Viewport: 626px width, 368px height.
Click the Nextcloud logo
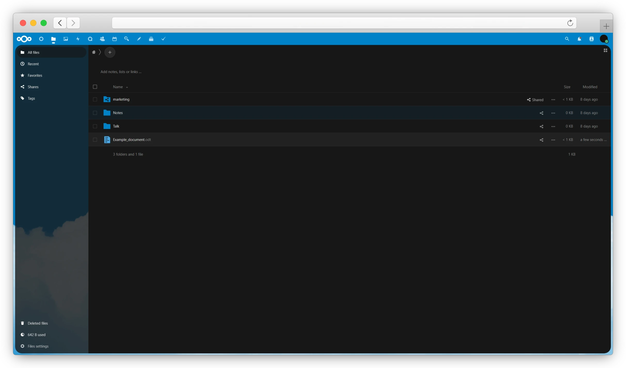[24, 39]
